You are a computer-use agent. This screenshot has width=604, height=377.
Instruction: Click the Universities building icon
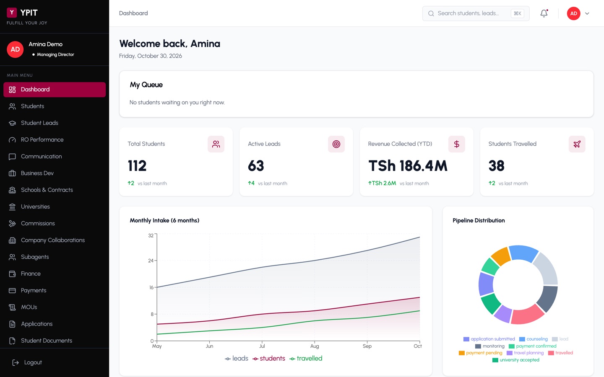12,207
